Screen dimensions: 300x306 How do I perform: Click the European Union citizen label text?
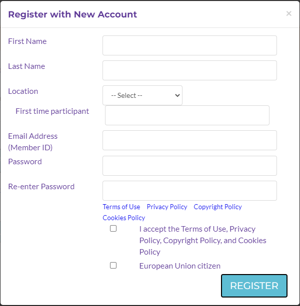[180, 266]
